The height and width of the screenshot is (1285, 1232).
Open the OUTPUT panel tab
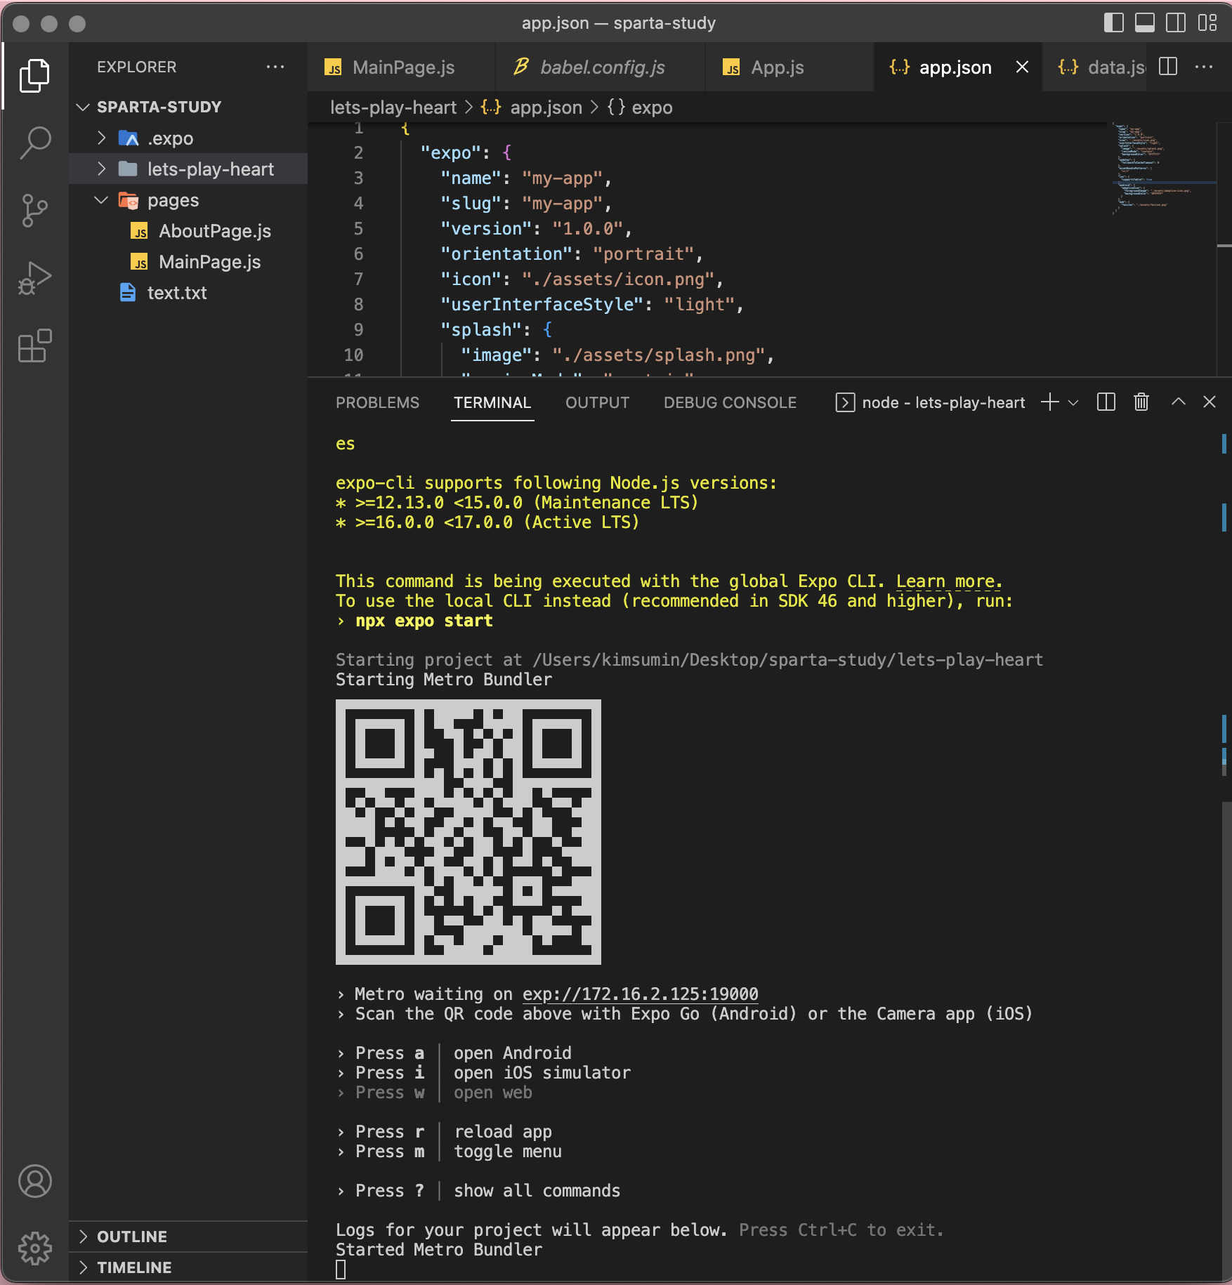point(597,402)
